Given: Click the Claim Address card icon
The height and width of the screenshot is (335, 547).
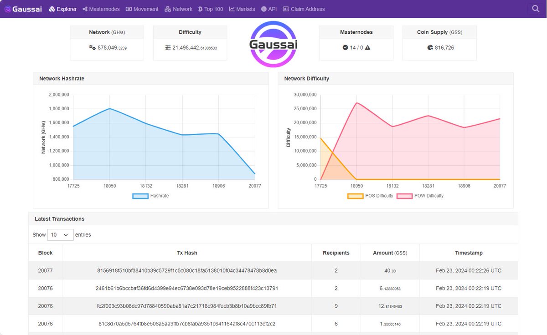Looking at the screenshot, I should [x=286, y=9].
